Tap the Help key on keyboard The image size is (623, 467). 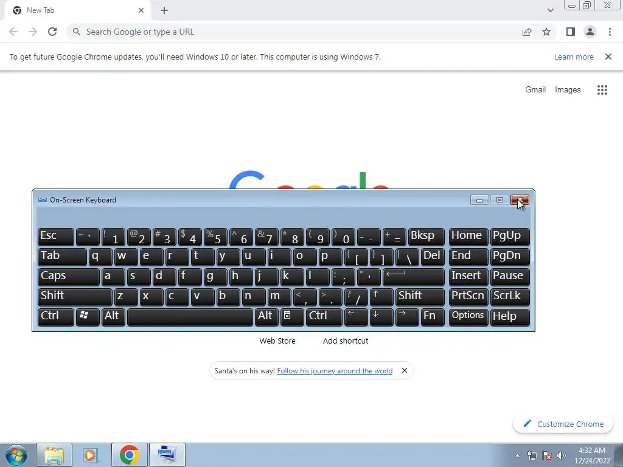tap(510, 317)
